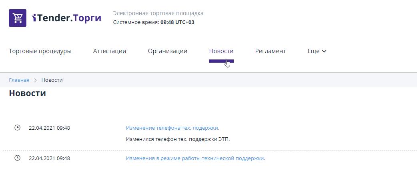Click the breadcrumb separator chevron
The width and height of the screenshot is (417, 174).
35,80
